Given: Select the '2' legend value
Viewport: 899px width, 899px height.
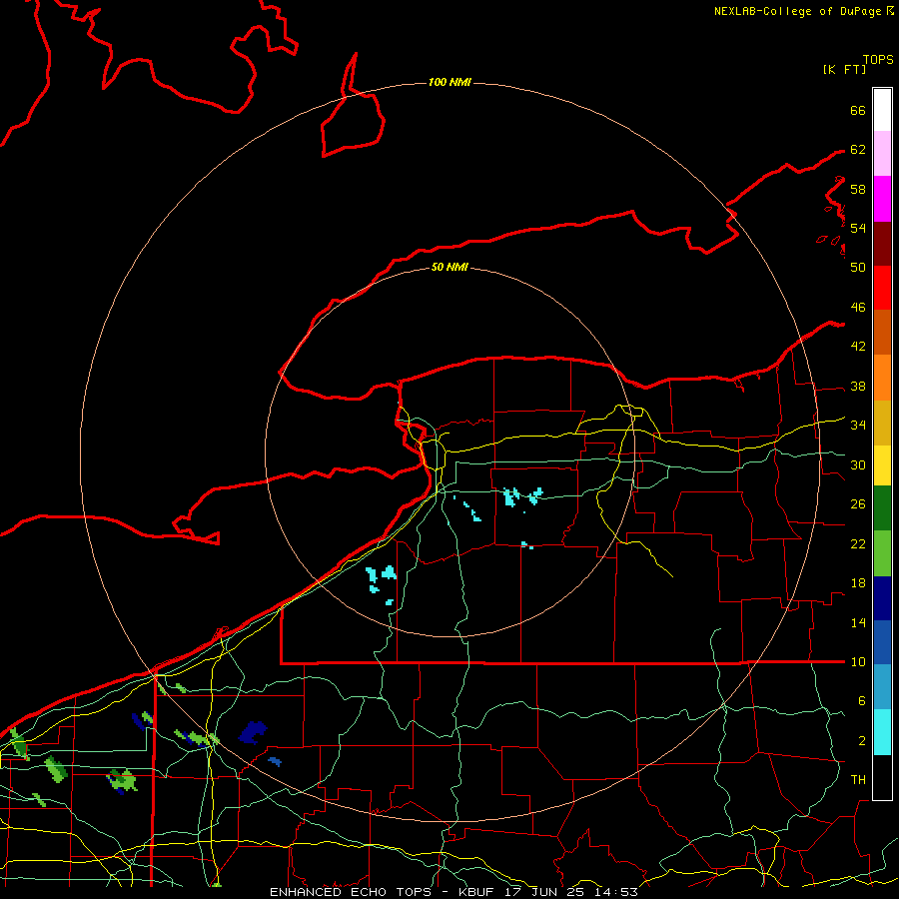Looking at the screenshot, I should (861, 741).
